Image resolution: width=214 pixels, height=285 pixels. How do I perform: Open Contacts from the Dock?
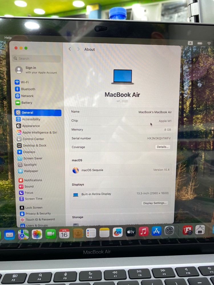click(78, 233)
